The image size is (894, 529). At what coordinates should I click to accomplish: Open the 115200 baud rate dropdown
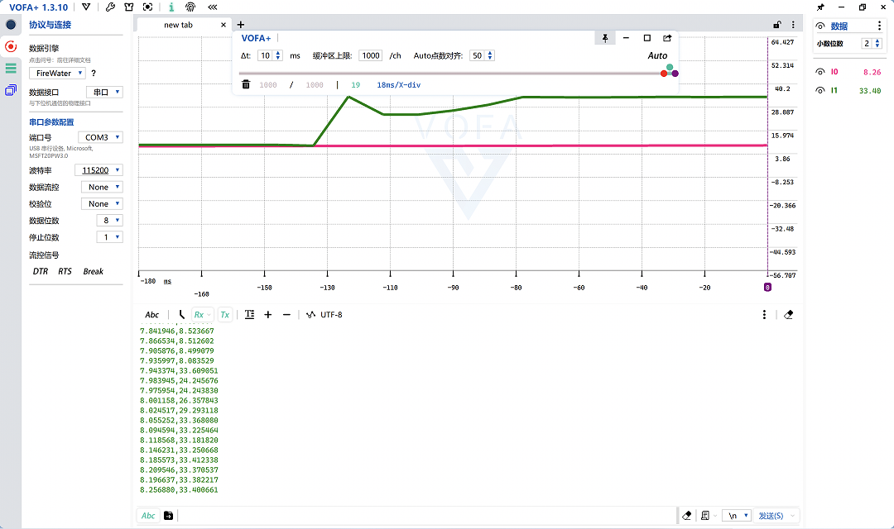(x=99, y=170)
